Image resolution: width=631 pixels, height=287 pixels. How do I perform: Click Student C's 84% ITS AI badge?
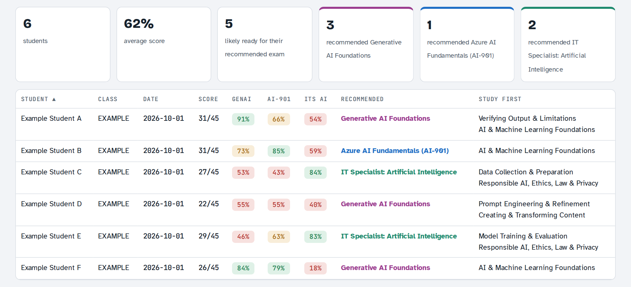pos(315,172)
